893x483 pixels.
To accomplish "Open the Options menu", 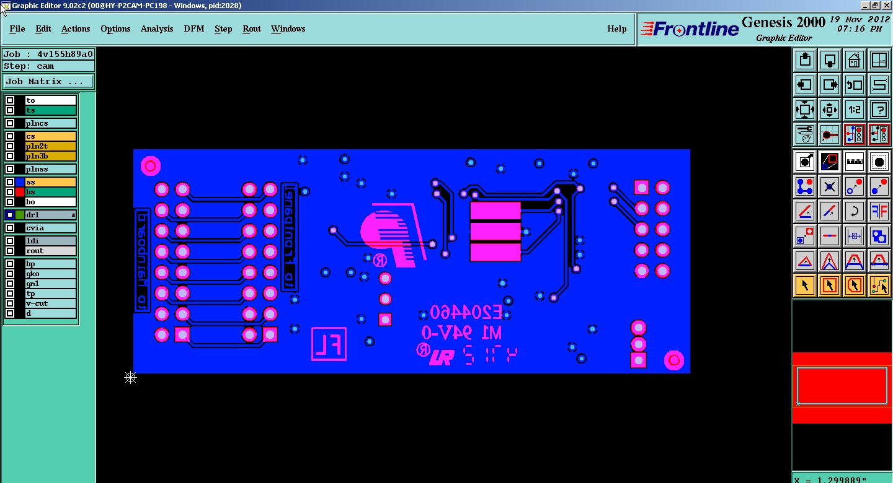I will click(x=115, y=28).
